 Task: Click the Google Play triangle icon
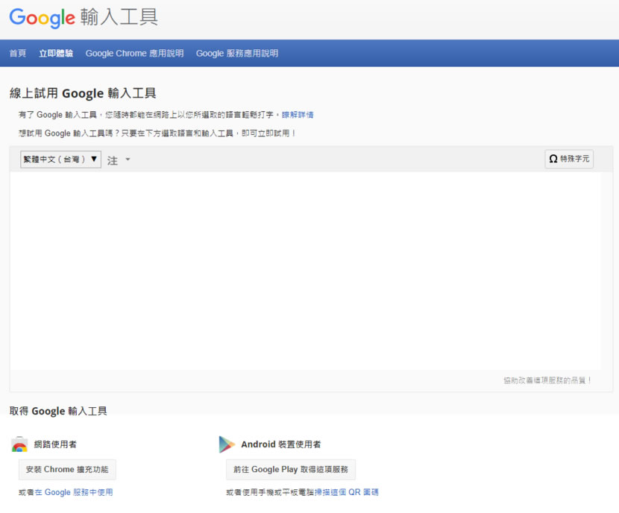pos(227,444)
